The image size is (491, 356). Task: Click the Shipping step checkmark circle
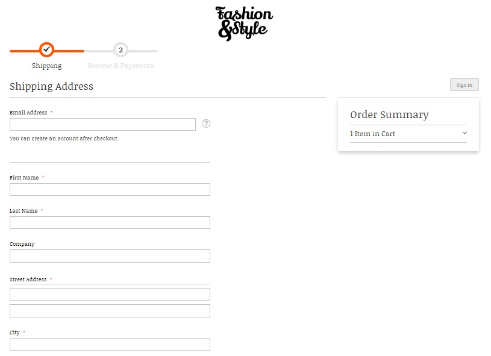click(46, 50)
